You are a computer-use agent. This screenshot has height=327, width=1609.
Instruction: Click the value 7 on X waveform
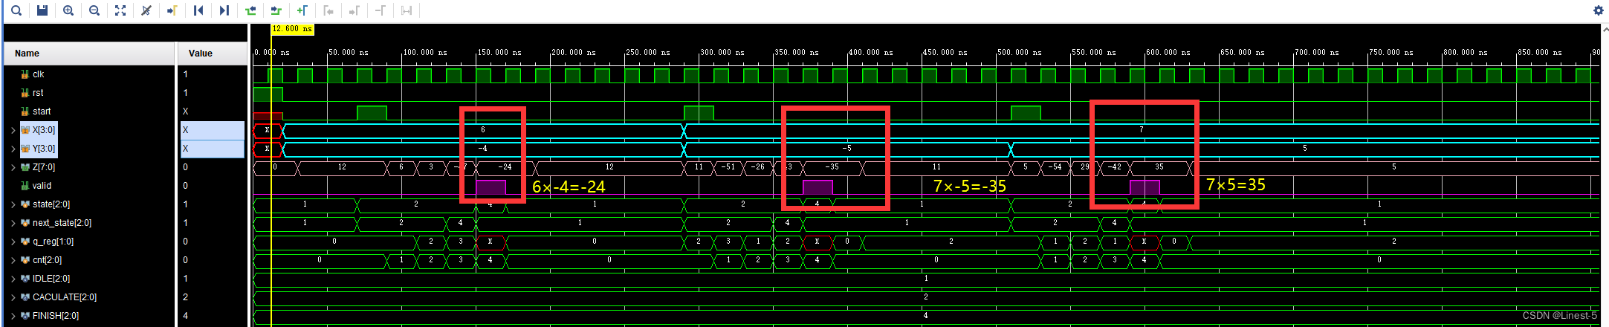tap(1142, 130)
